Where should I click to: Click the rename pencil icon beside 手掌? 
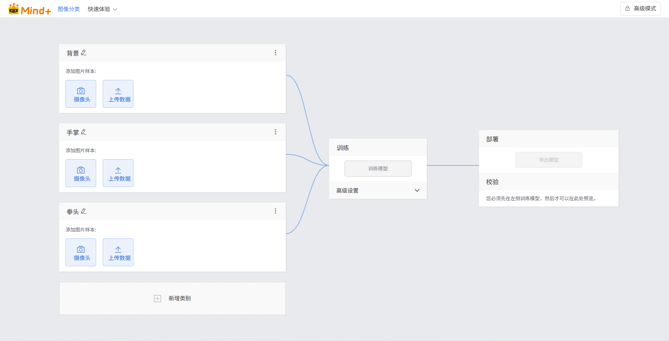[84, 132]
